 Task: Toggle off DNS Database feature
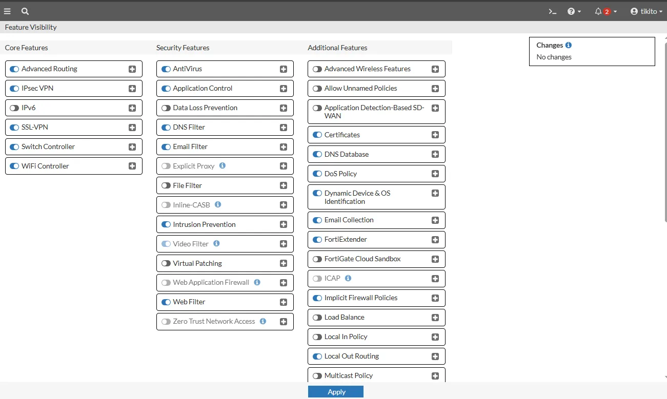pyautogui.click(x=317, y=154)
